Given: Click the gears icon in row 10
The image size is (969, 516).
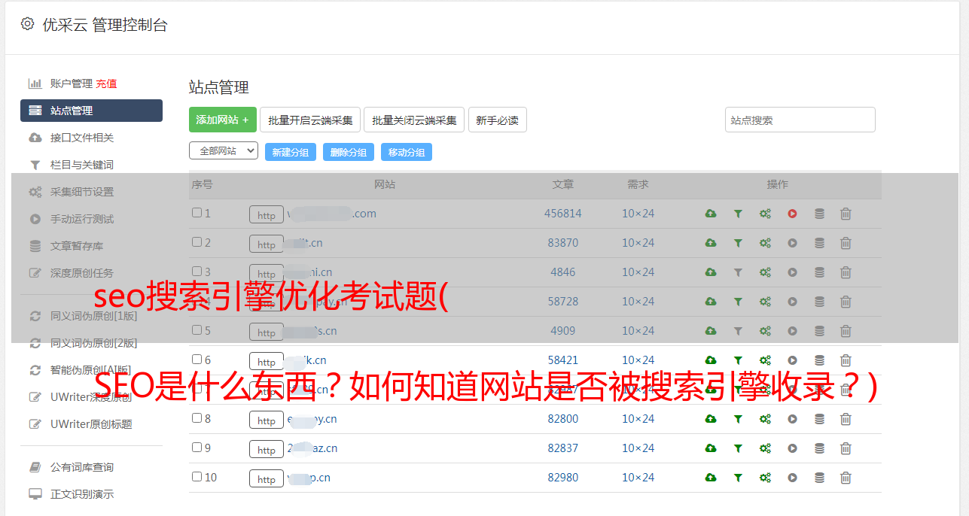Looking at the screenshot, I should coord(765,478).
